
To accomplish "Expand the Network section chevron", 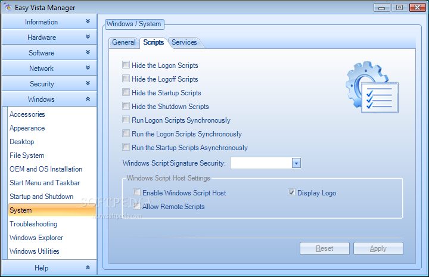I will click(88, 67).
